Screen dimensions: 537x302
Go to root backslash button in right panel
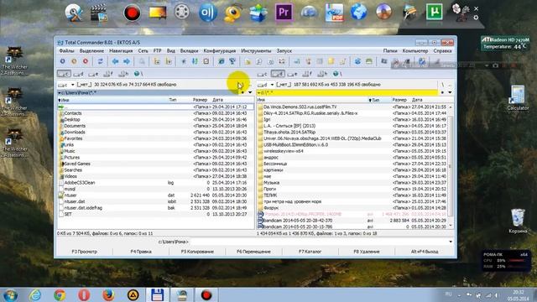pyautogui.click(x=442, y=85)
